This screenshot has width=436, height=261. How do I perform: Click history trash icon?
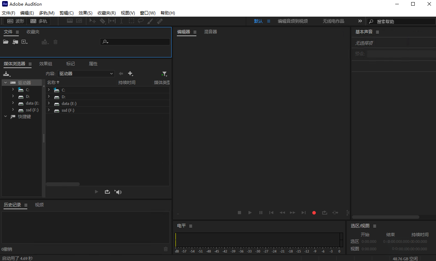click(166, 249)
